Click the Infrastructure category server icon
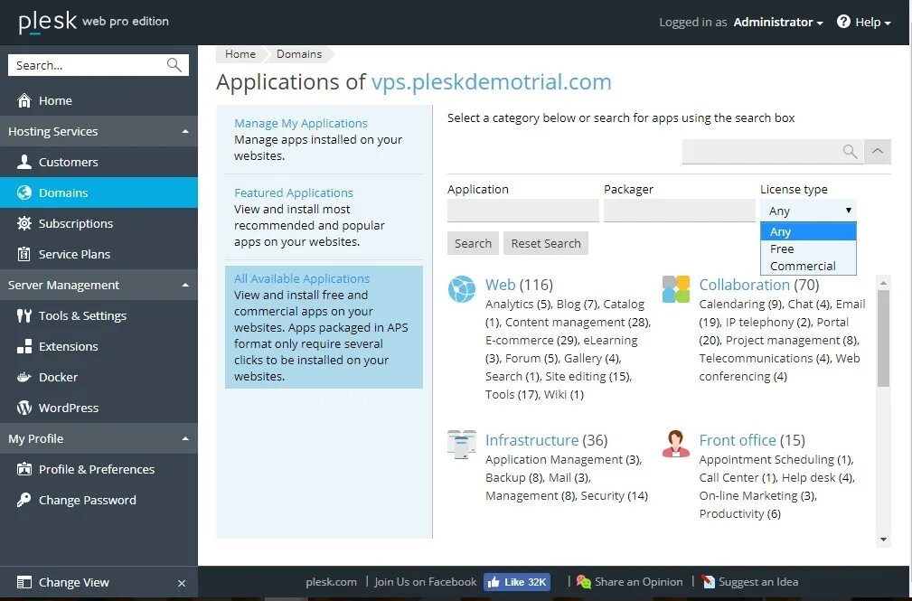 pyautogui.click(x=462, y=445)
